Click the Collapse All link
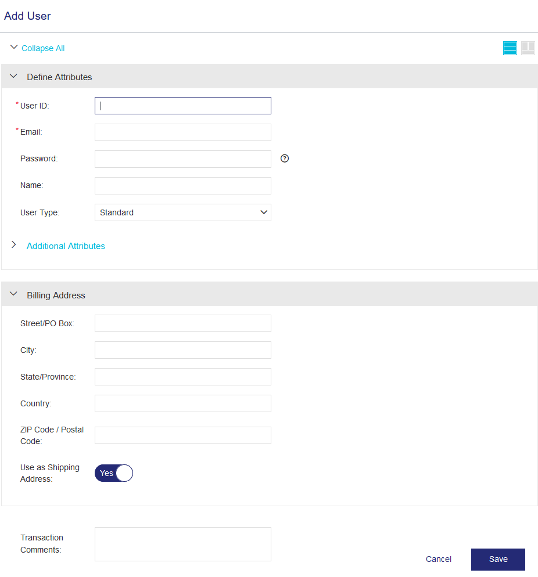Screen dimensions: 538x577 [43, 48]
